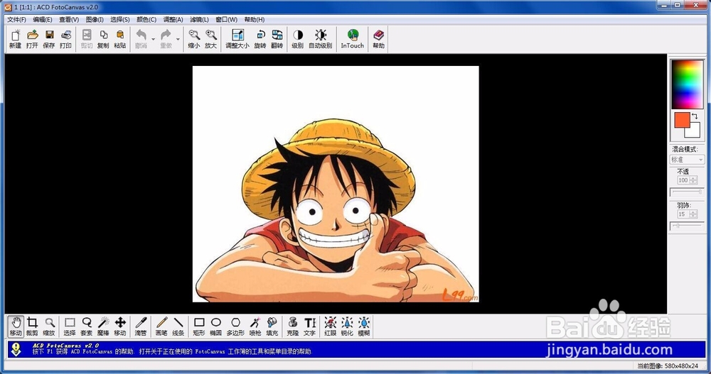Click the 复制 copy icon

click(x=103, y=39)
